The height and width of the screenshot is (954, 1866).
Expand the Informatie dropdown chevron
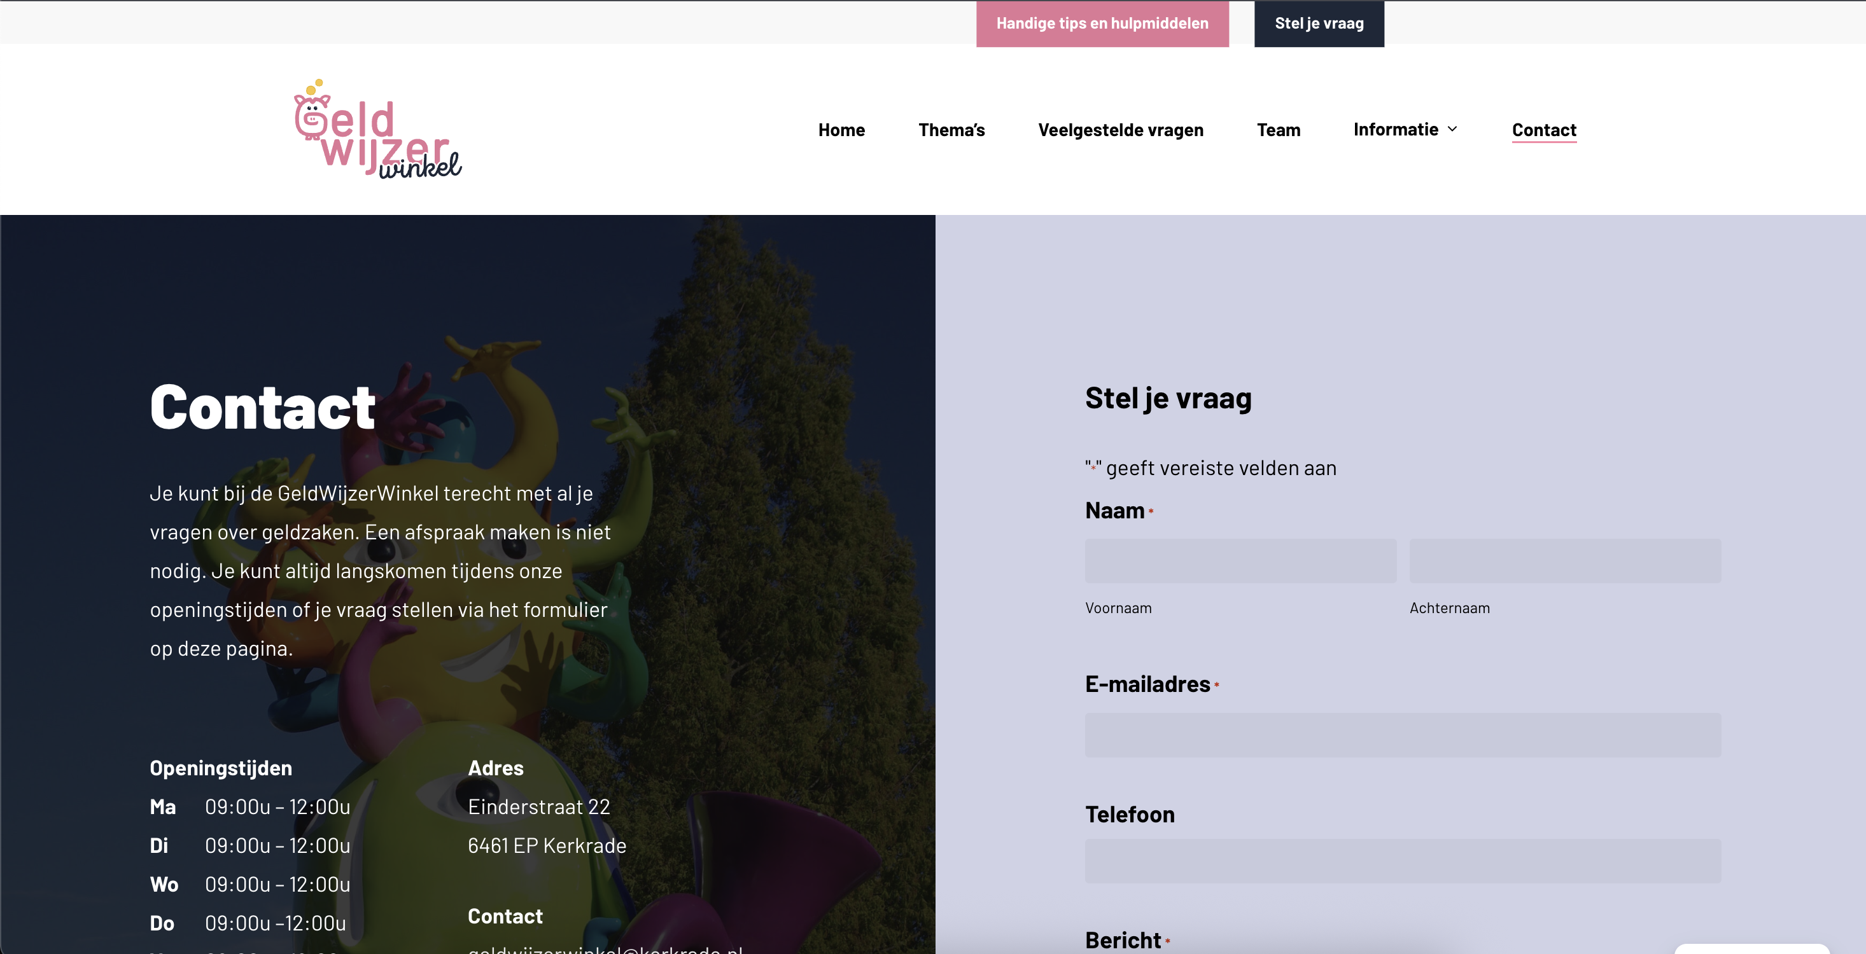click(1452, 129)
